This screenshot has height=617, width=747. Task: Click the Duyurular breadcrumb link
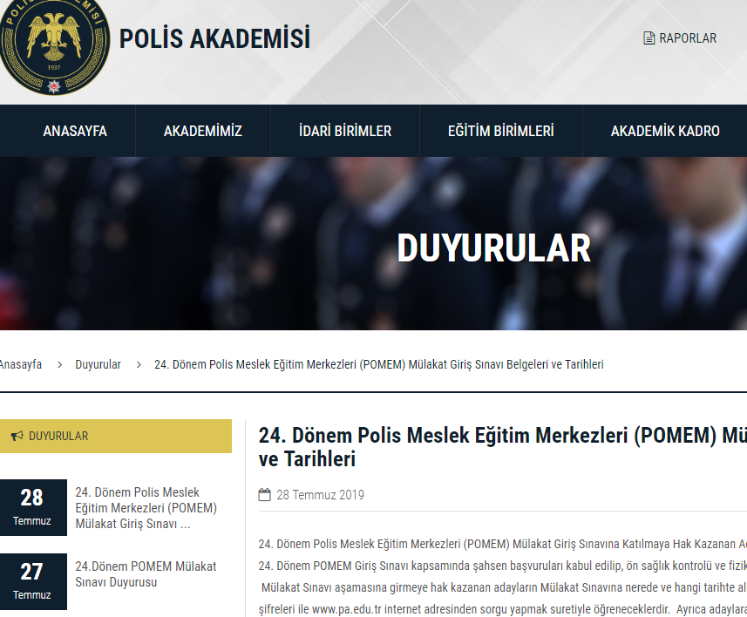[x=98, y=364]
